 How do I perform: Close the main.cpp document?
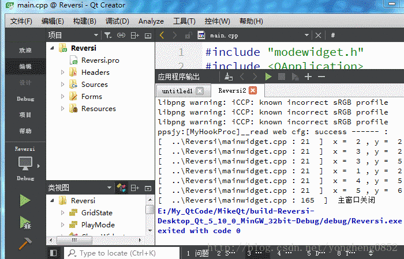pyautogui.click(x=318, y=35)
